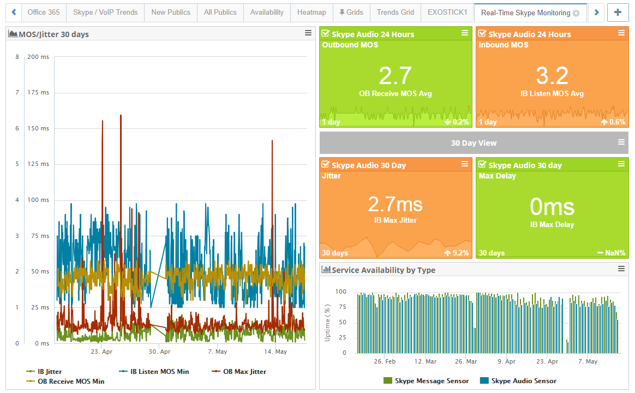Click the up arrow trend icon beside 0.6%
Screen dimensions: 635x393
tap(604, 122)
